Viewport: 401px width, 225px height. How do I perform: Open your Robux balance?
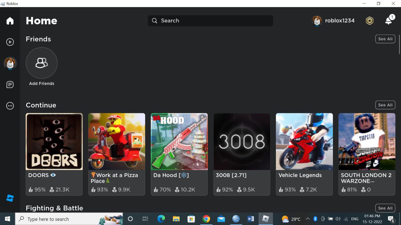369,21
